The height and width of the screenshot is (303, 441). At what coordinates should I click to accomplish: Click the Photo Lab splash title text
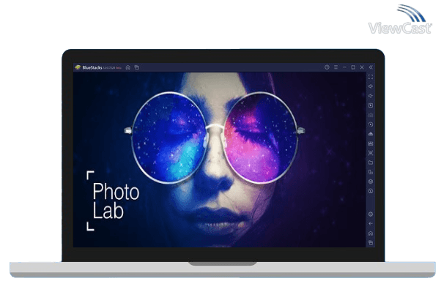point(116,201)
